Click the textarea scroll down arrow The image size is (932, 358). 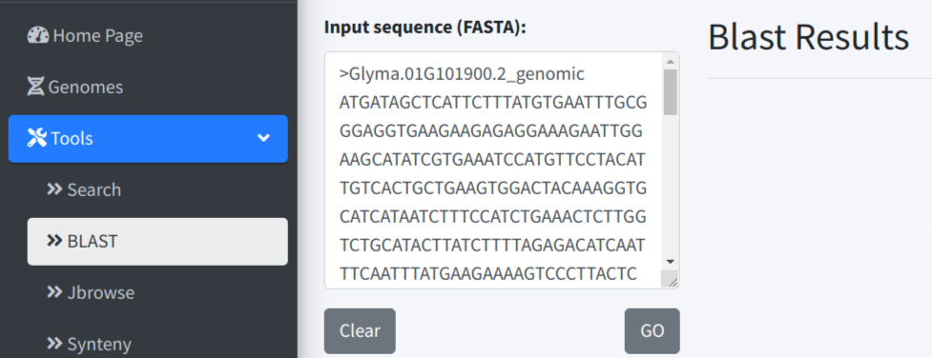point(671,262)
